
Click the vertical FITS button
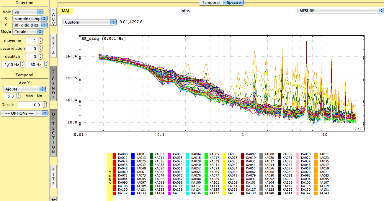[53, 176]
